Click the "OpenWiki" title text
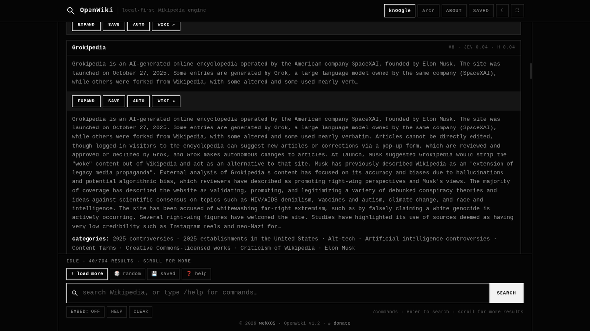The image size is (590, 331). [x=96, y=10]
